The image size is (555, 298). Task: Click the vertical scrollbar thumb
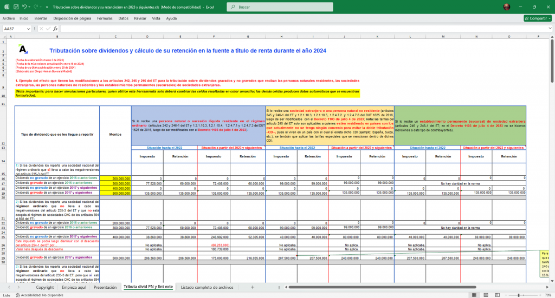[552, 61]
